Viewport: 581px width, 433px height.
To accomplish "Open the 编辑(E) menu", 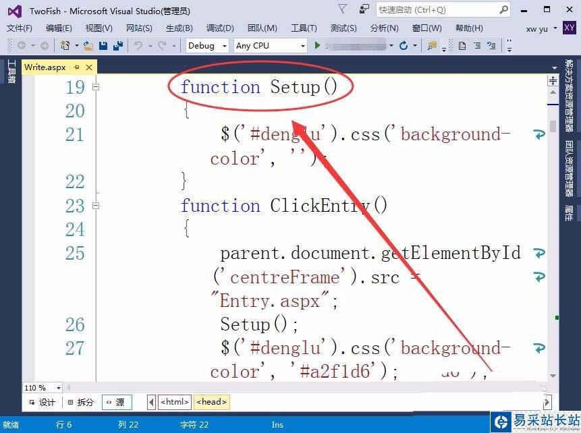I will 59,28.
